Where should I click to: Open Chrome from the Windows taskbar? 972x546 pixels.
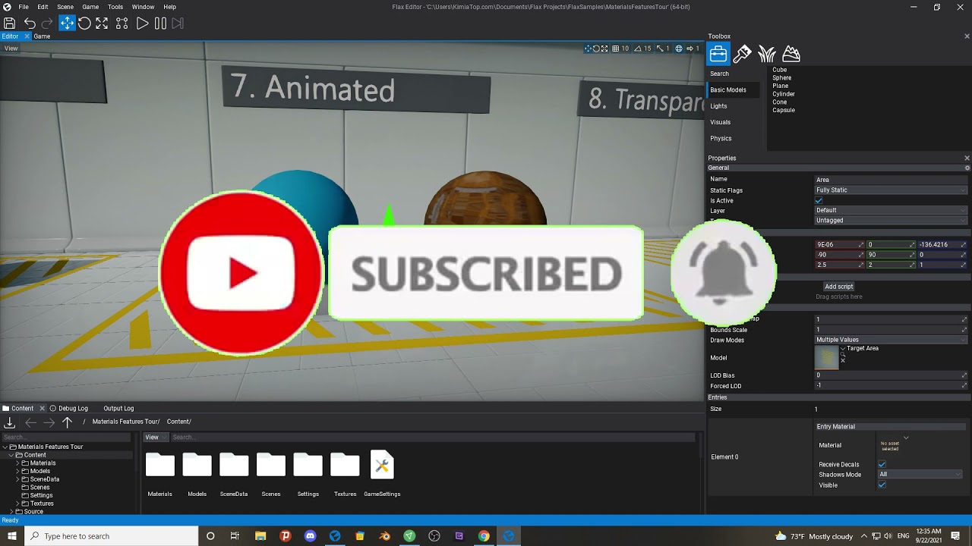(484, 536)
